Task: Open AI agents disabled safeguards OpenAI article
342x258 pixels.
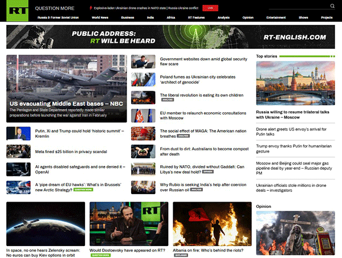Action: (80, 169)
